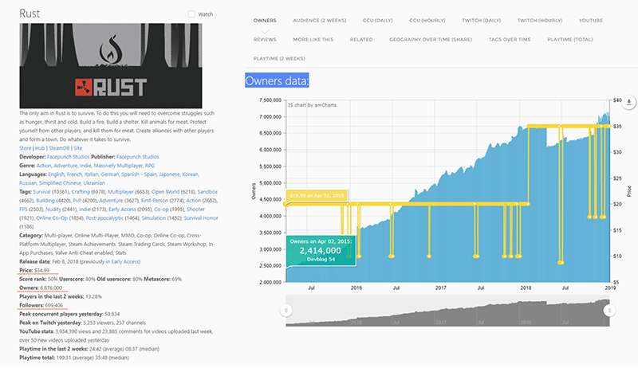
Task: Download the owners chart via export icon
Action: tap(628, 103)
